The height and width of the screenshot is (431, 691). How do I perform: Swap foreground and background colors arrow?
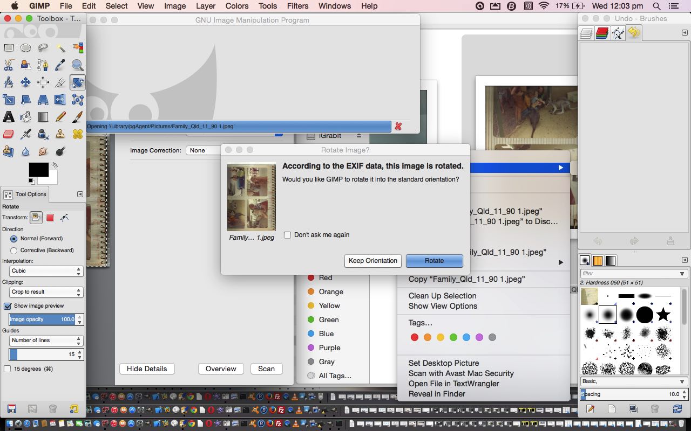(x=54, y=165)
